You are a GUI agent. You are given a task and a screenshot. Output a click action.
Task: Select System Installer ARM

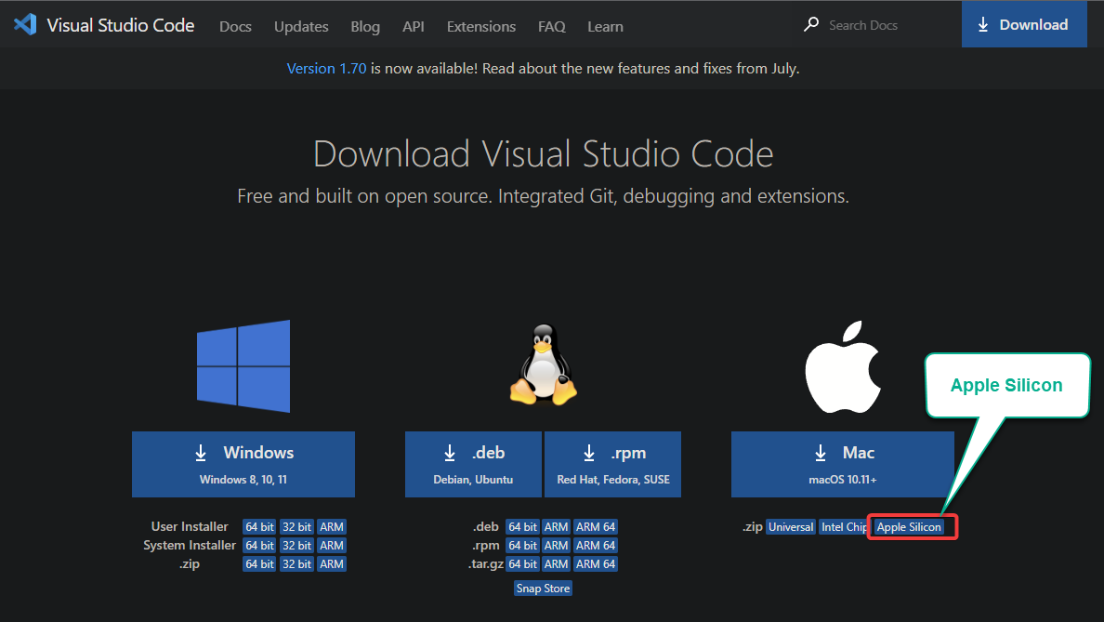coord(332,545)
